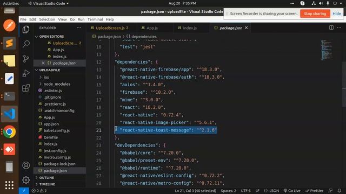Open Sublime Text from the dock
Viewport: 346px width, 194px height.
9,43
